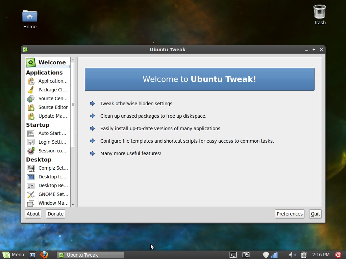Select 'Update Ma...' label in the sidebar
Image resolution: width=346 pixels, height=259 pixels.
coord(52,116)
